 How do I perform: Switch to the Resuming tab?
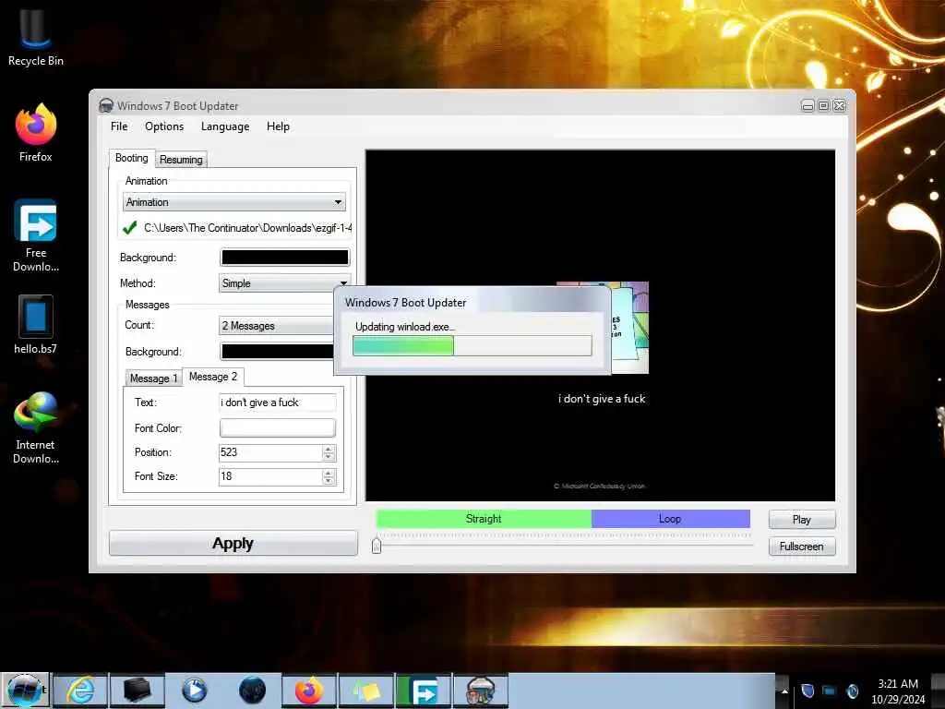pos(181,160)
